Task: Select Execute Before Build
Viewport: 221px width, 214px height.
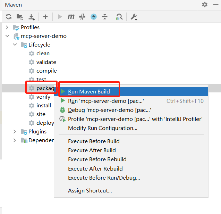Action: pos(131,141)
